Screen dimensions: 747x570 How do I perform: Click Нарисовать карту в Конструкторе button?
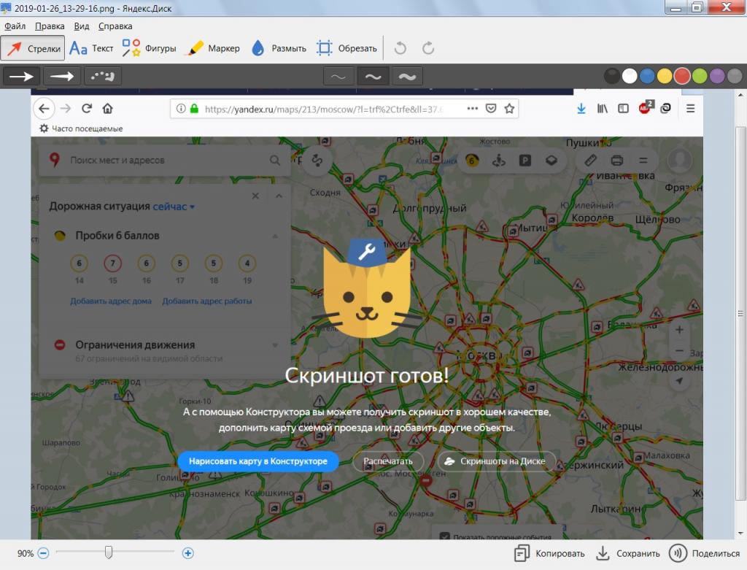(x=258, y=461)
